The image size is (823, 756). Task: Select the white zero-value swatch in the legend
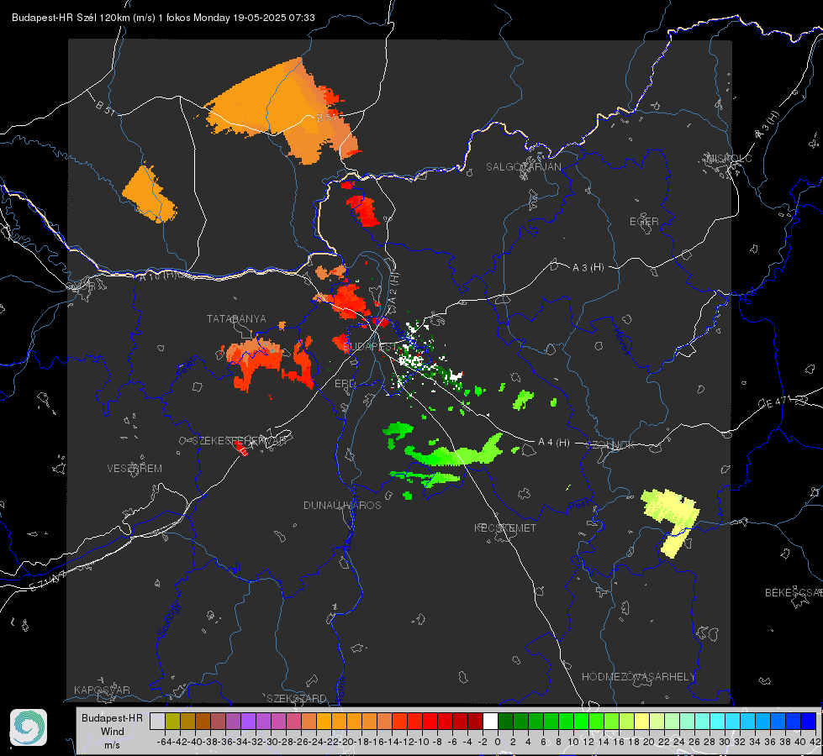(x=490, y=721)
